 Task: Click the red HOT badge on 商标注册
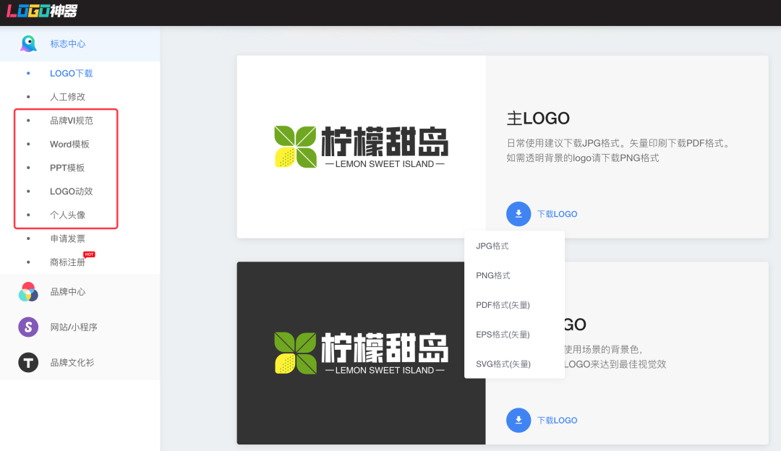[x=89, y=254]
